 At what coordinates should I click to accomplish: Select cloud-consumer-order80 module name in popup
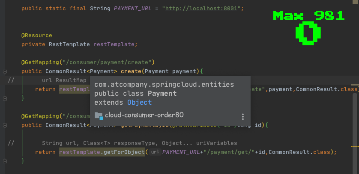144,115
